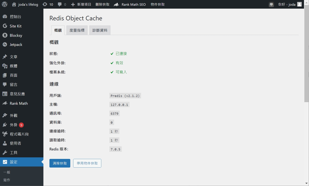Click the home icon beside joda's lifelog

click(x=14, y=4)
